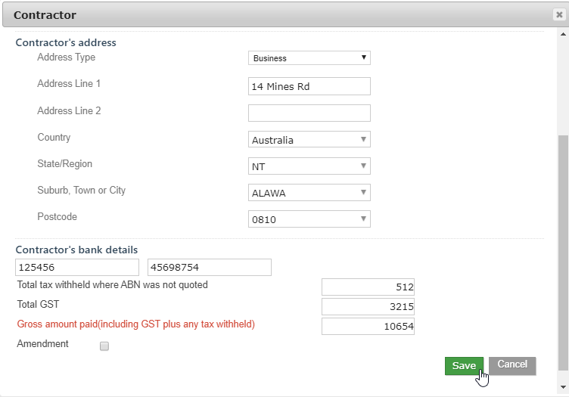Expand the Postcode dropdown showing 0810
This screenshot has width=569, height=397.
tap(309, 219)
